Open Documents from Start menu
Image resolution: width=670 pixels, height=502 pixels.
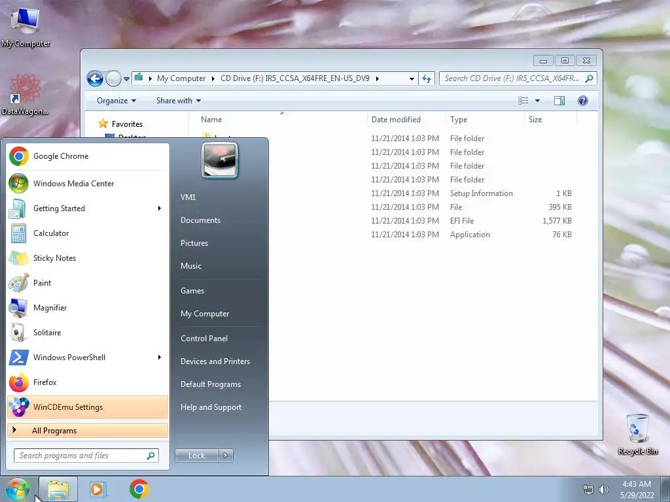pyautogui.click(x=200, y=220)
